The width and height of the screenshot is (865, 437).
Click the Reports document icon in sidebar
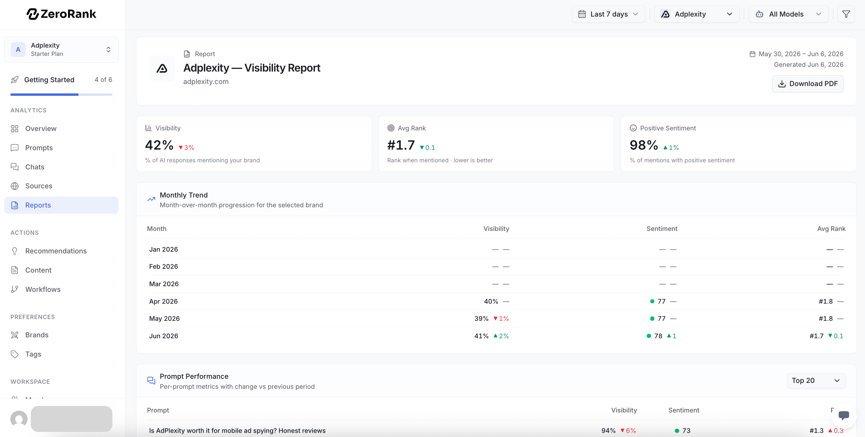coord(14,205)
